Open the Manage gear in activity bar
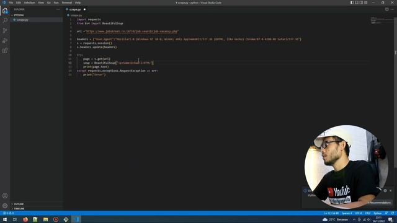The height and width of the screenshot is (223, 397). [5, 206]
